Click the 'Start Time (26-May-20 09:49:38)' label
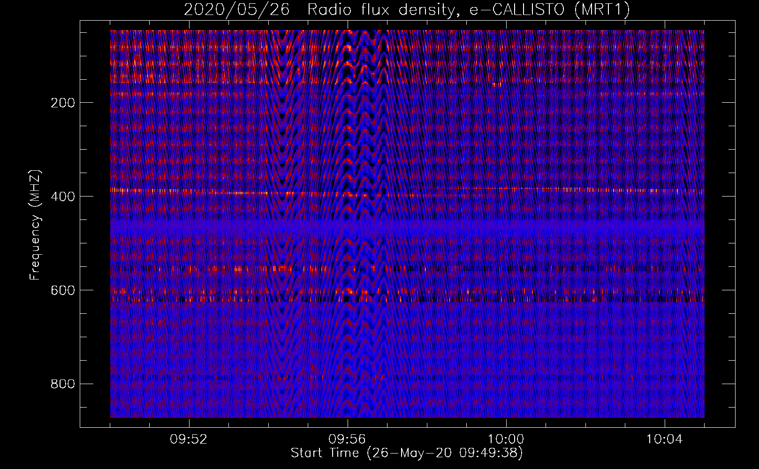Screen dimensions: 759x469 (x=407, y=453)
